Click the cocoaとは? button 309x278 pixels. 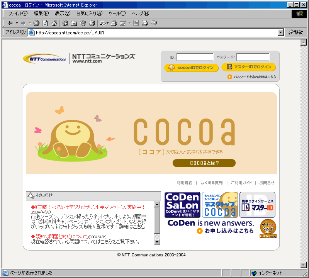[x=204, y=163]
